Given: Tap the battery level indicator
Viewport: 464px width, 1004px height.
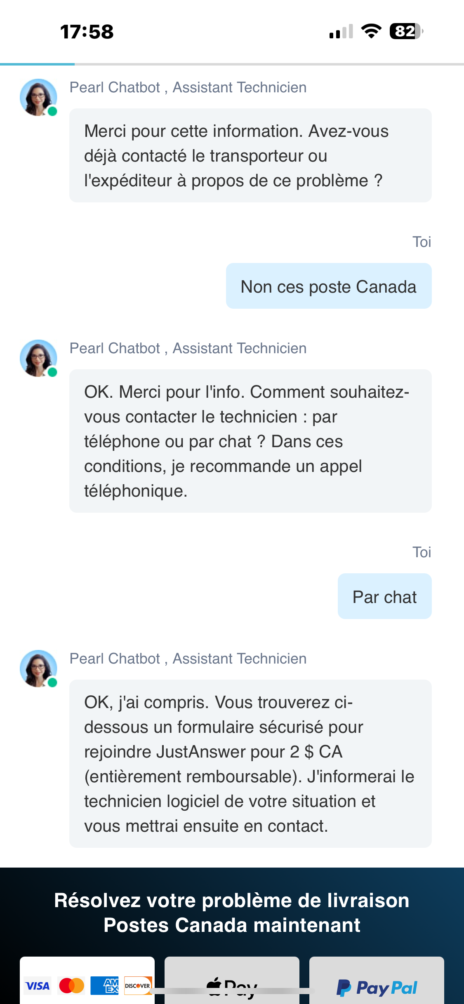Looking at the screenshot, I should 406,31.
